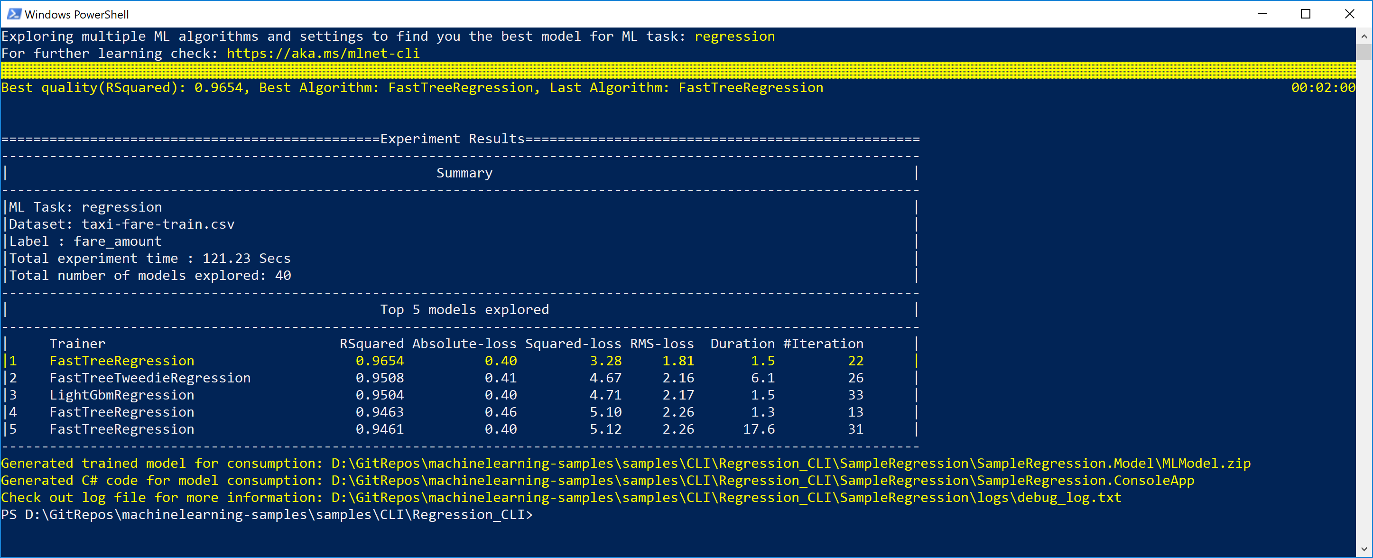Click ML Task: regression line
Screen dimensions: 1373x558
(x=85, y=207)
